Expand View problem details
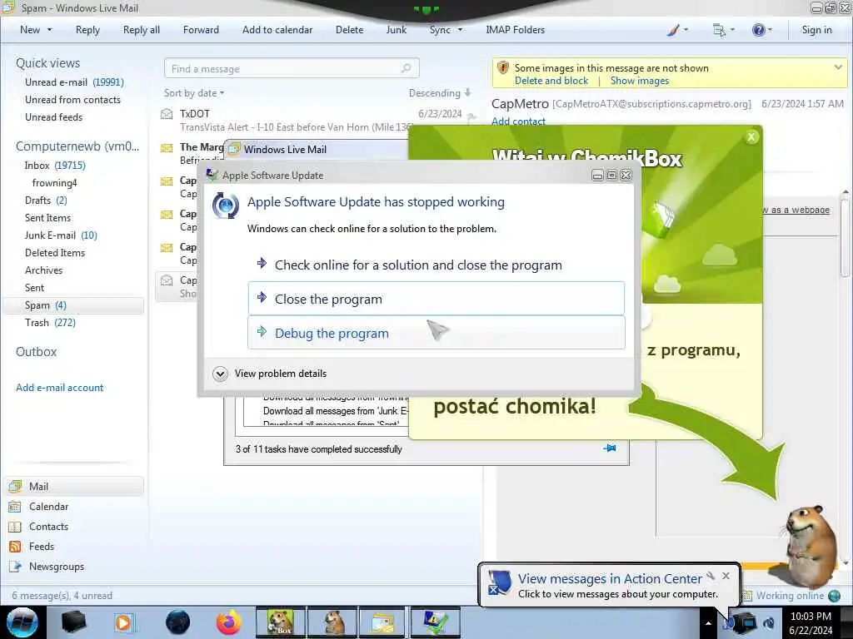Image resolution: width=853 pixels, height=639 pixels. [x=271, y=374]
